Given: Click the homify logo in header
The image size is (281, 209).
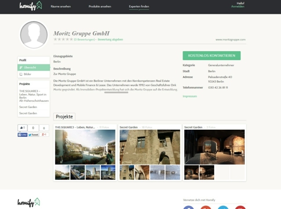Looking at the screenshot, I should (x=30, y=6).
